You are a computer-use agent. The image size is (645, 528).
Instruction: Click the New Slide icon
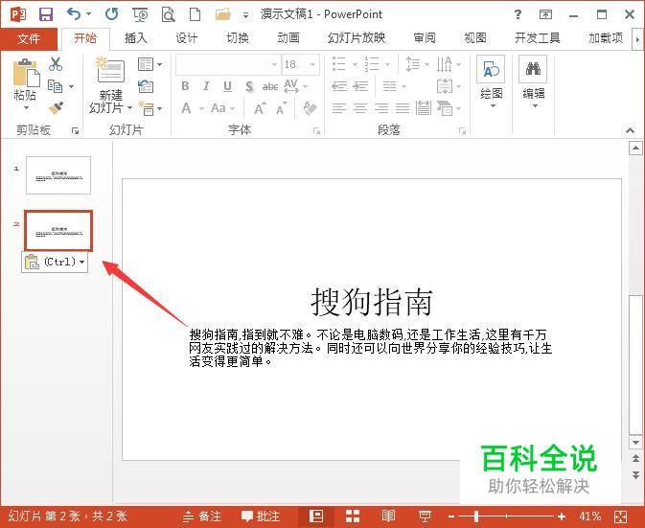(x=110, y=70)
